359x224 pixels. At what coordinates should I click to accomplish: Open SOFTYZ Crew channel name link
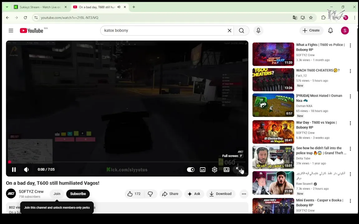coord(31,192)
